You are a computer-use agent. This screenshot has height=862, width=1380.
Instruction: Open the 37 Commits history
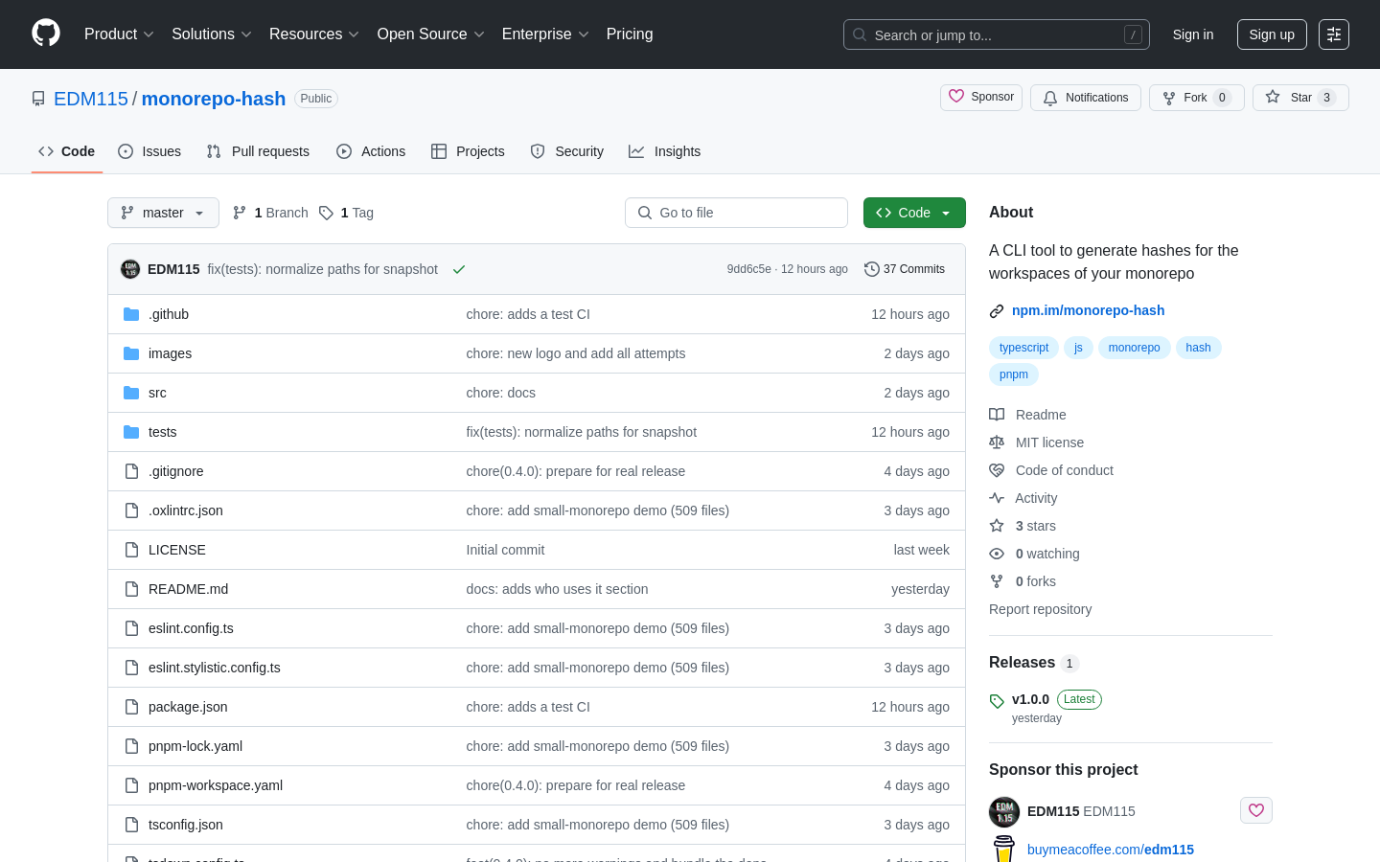905,269
